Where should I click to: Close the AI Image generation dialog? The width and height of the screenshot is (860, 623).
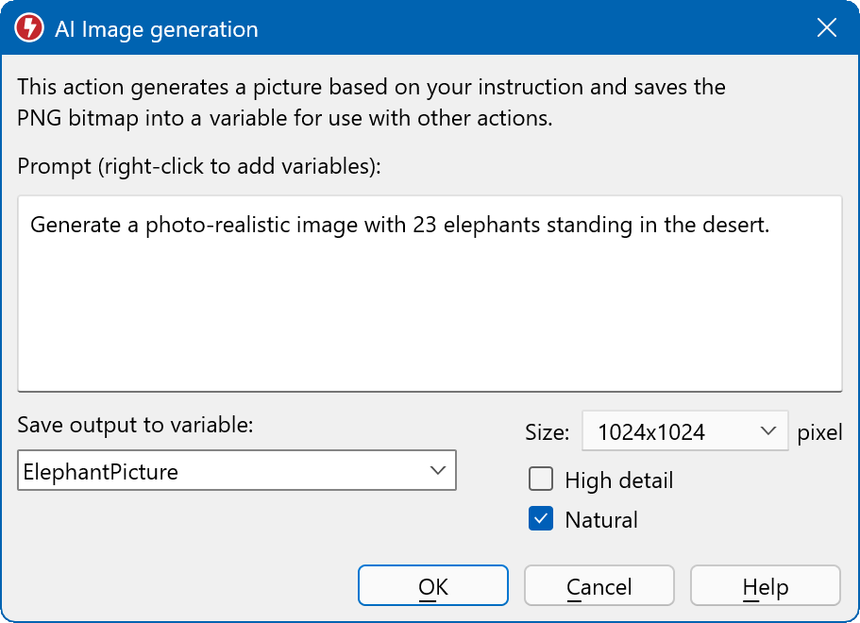tap(827, 27)
